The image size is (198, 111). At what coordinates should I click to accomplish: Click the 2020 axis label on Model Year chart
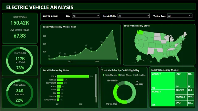97,62
